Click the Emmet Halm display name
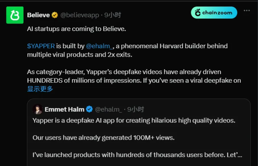Screen dimensions: 258x166 [x=64, y=109]
